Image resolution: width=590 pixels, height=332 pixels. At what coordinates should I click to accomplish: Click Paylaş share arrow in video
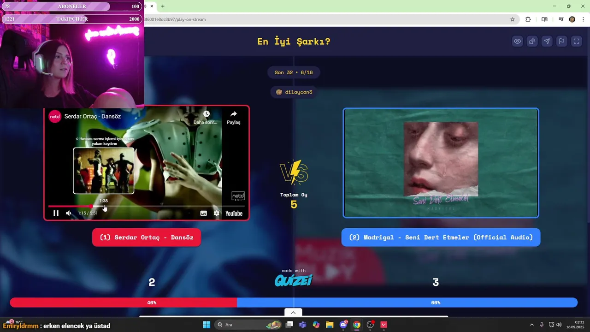point(233,114)
